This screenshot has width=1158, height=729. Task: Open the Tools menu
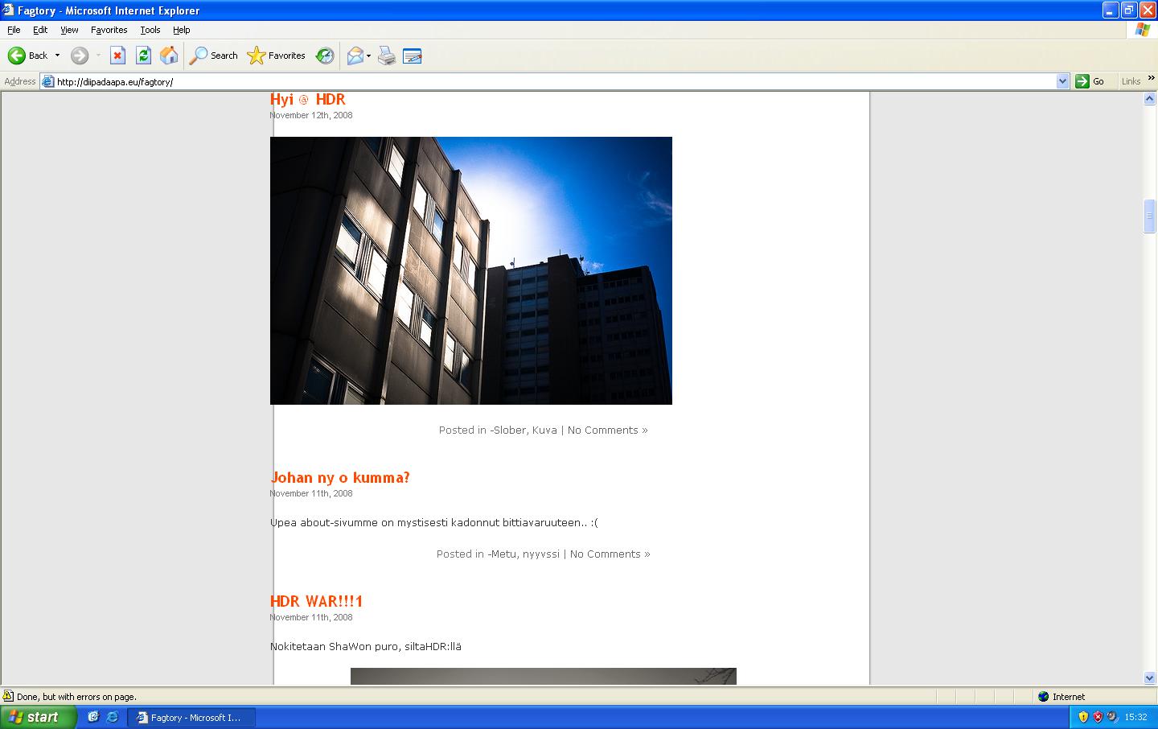[x=150, y=30]
